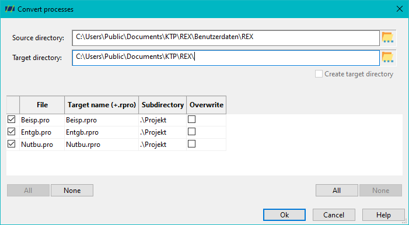Browse for target directory folder icon
This screenshot has width=409, height=225.
coord(387,57)
